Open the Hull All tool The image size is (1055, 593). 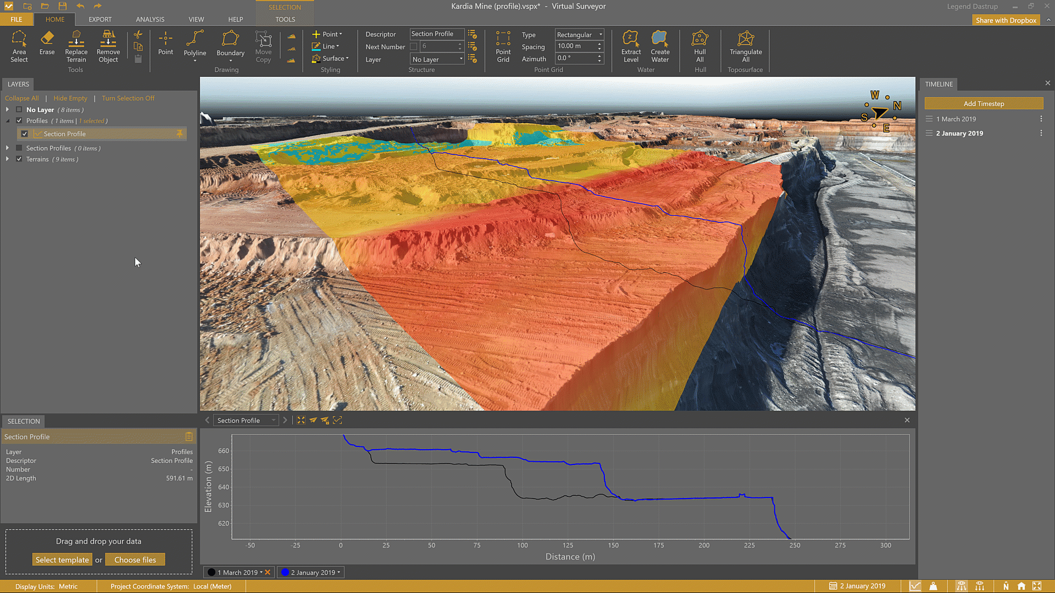click(699, 46)
